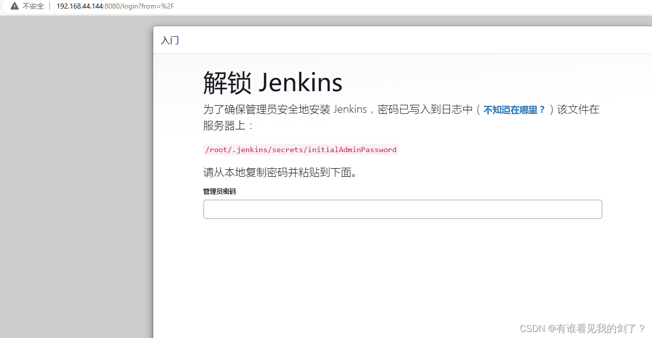Image resolution: width=652 pixels, height=338 pixels.
Task: Click the URL 192.168.44.144:8080/login address text
Action: click(115, 6)
